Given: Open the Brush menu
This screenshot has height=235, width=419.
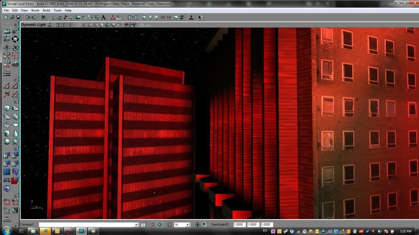Looking at the screenshot, I should (x=35, y=10).
